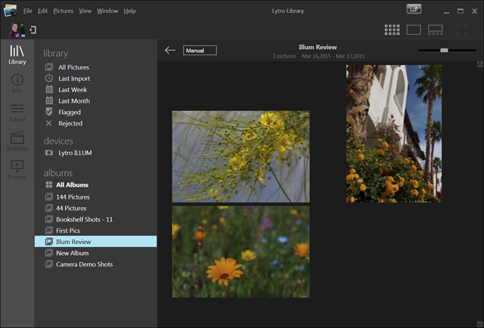Image resolution: width=484 pixels, height=328 pixels.
Task: Show Flagged pictures
Action: [x=70, y=112]
